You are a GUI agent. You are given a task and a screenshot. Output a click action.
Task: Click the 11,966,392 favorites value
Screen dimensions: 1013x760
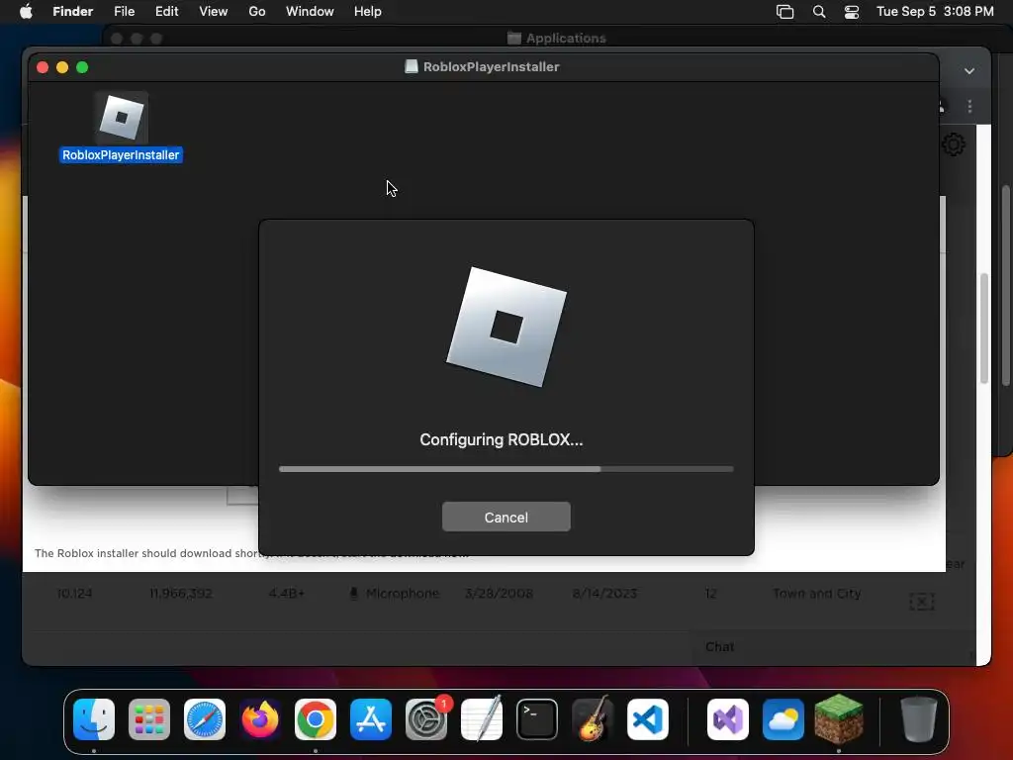[181, 594]
